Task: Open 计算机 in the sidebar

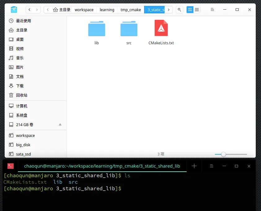Action: pos(36,106)
